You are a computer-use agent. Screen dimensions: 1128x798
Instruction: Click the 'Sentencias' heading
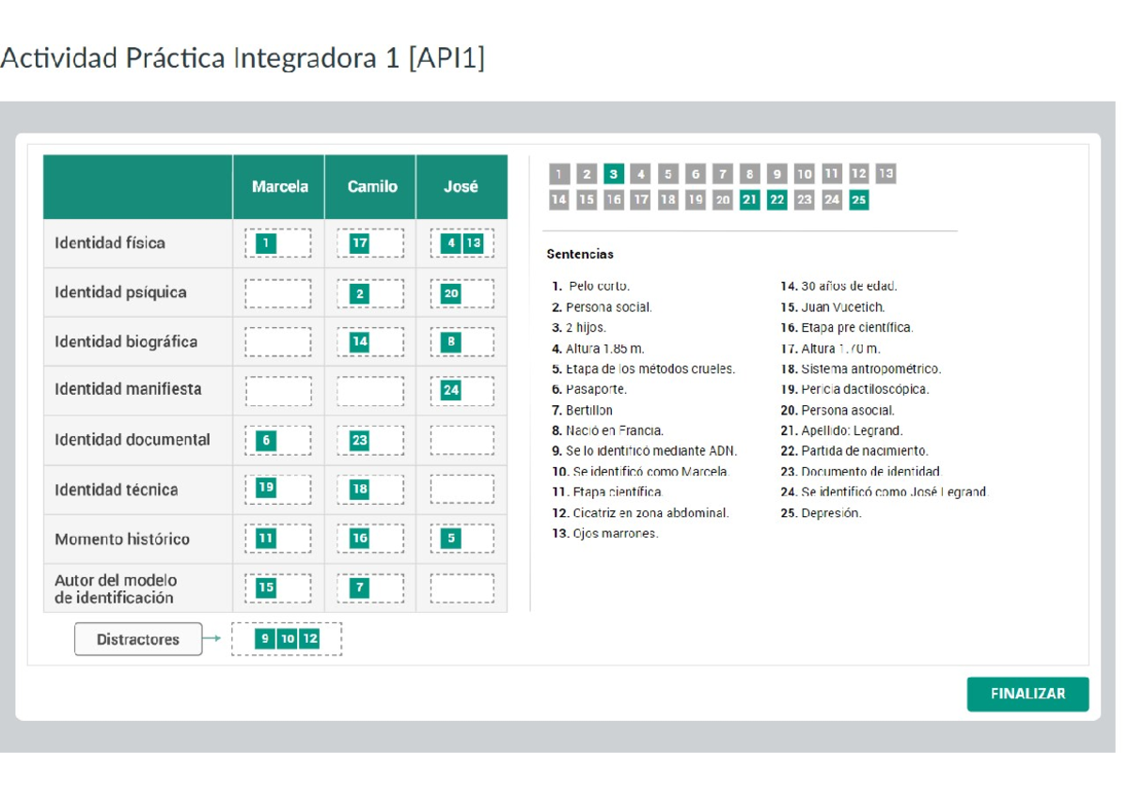[x=580, y=254]
